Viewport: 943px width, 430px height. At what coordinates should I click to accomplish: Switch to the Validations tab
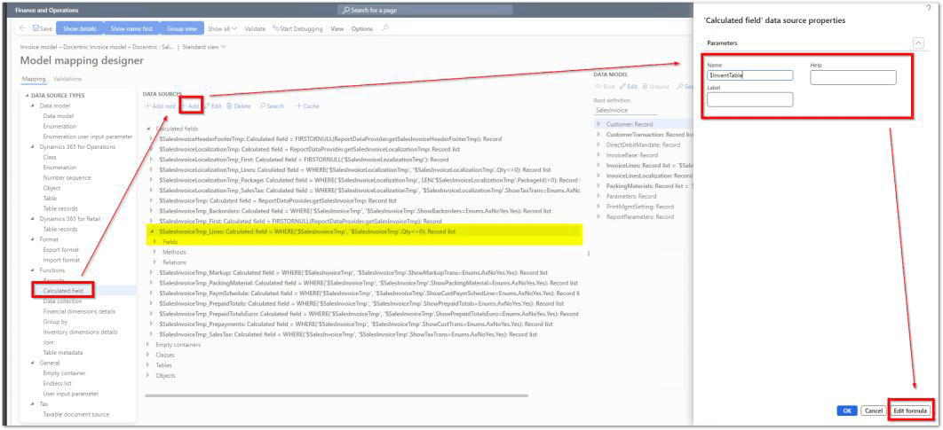pos(67,79)
